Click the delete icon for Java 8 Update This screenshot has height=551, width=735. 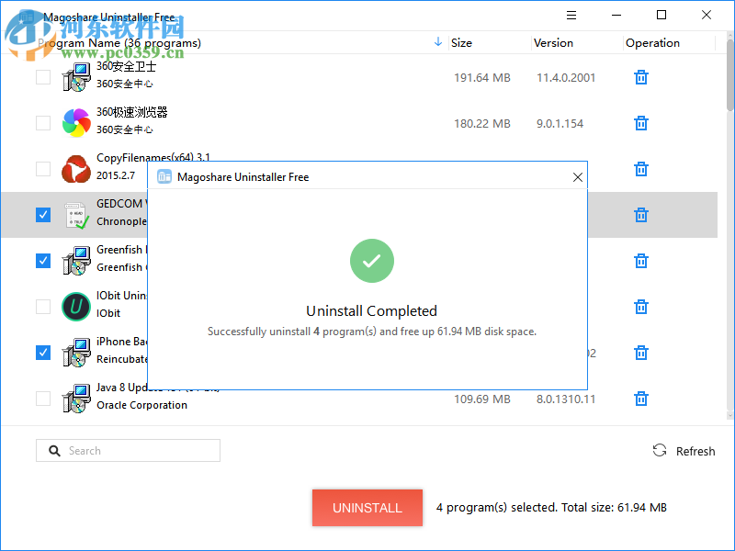[640, 399]
